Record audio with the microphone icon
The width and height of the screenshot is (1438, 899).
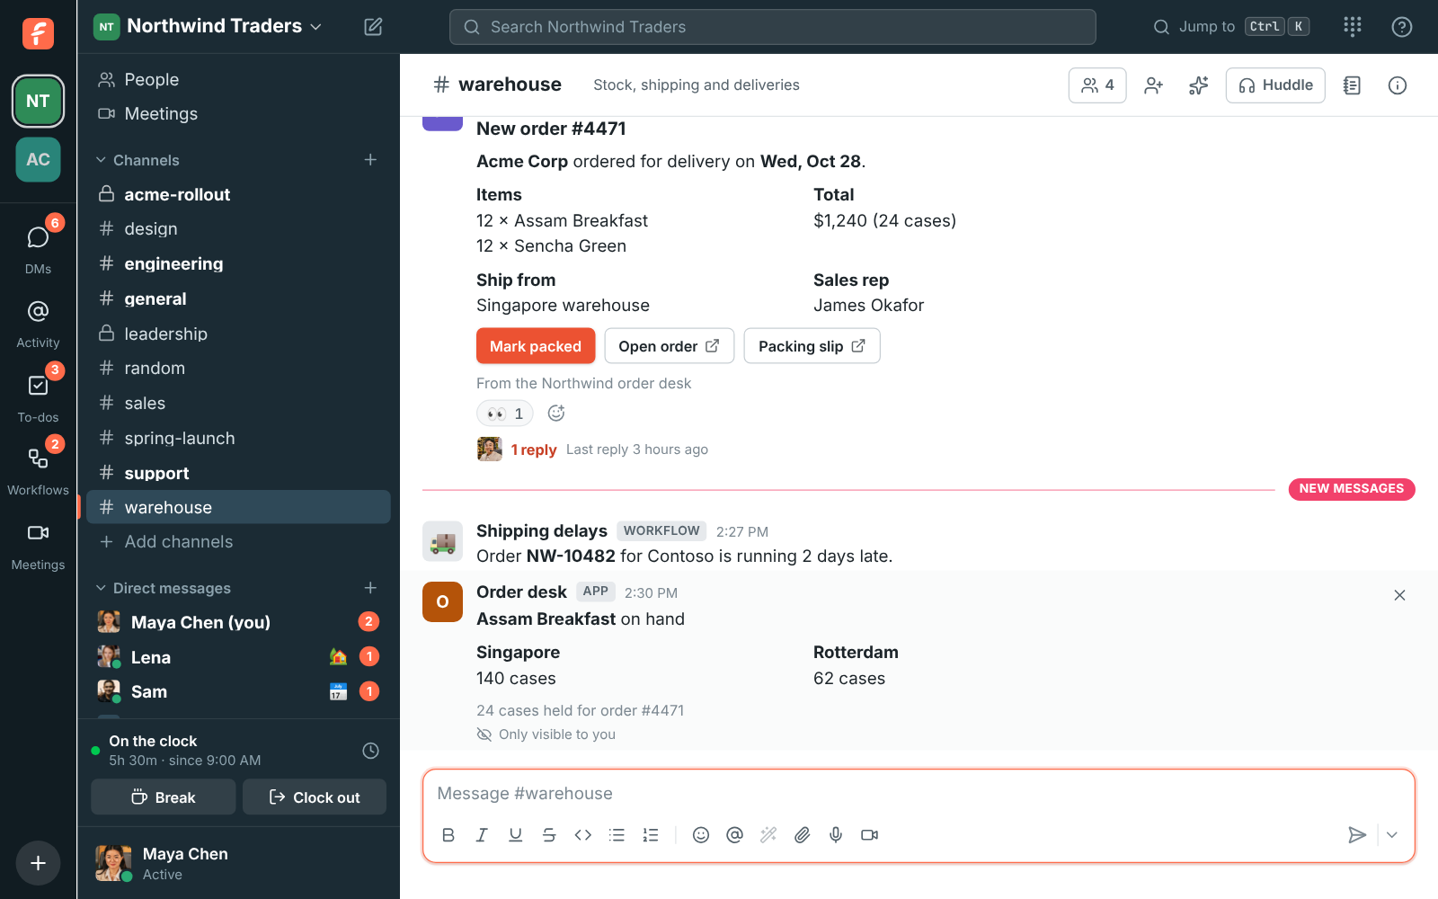pyautogui.click(x=836, y=835)
